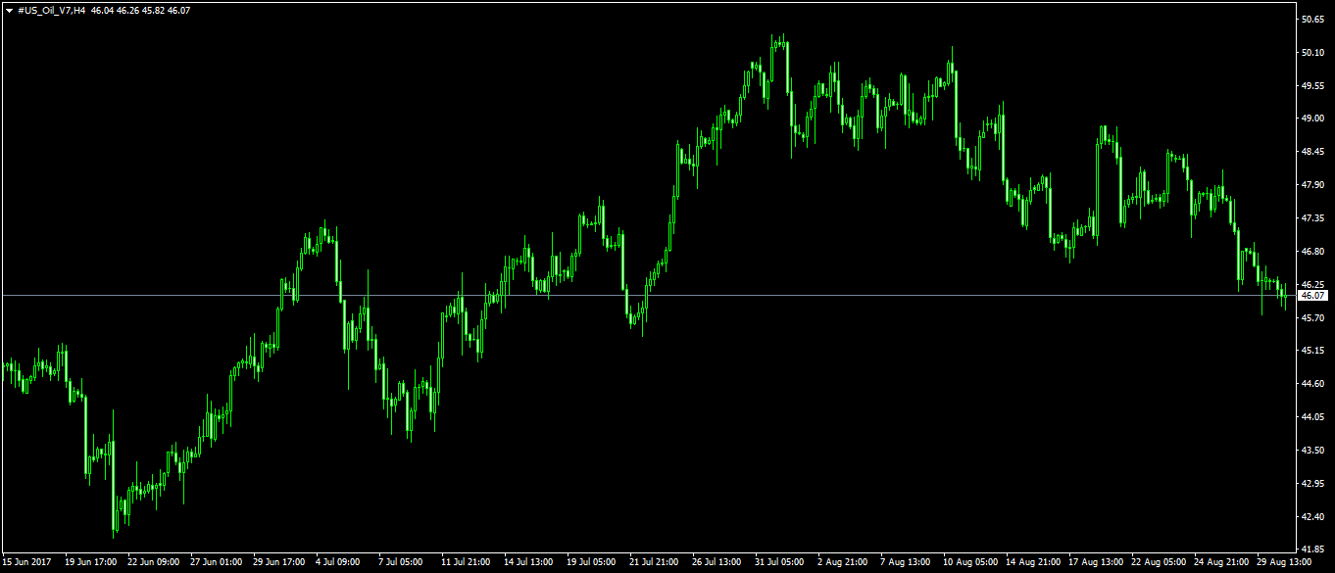This screenshot has width=1335, height=573.
Task: Click the 17 Aug 13:00 time label
Action: coord(1095,563)
